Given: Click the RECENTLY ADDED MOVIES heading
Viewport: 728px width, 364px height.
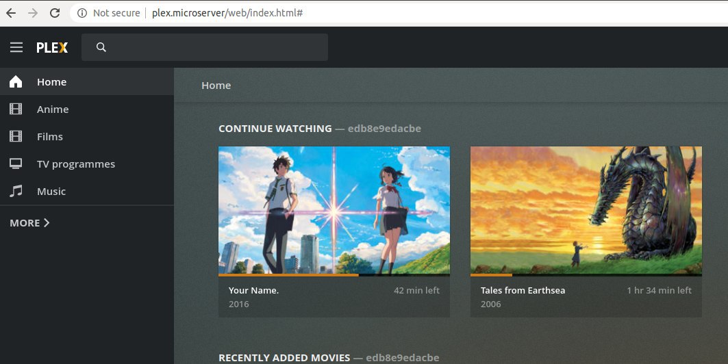Looking at the screenshot, I should point(284,358).
